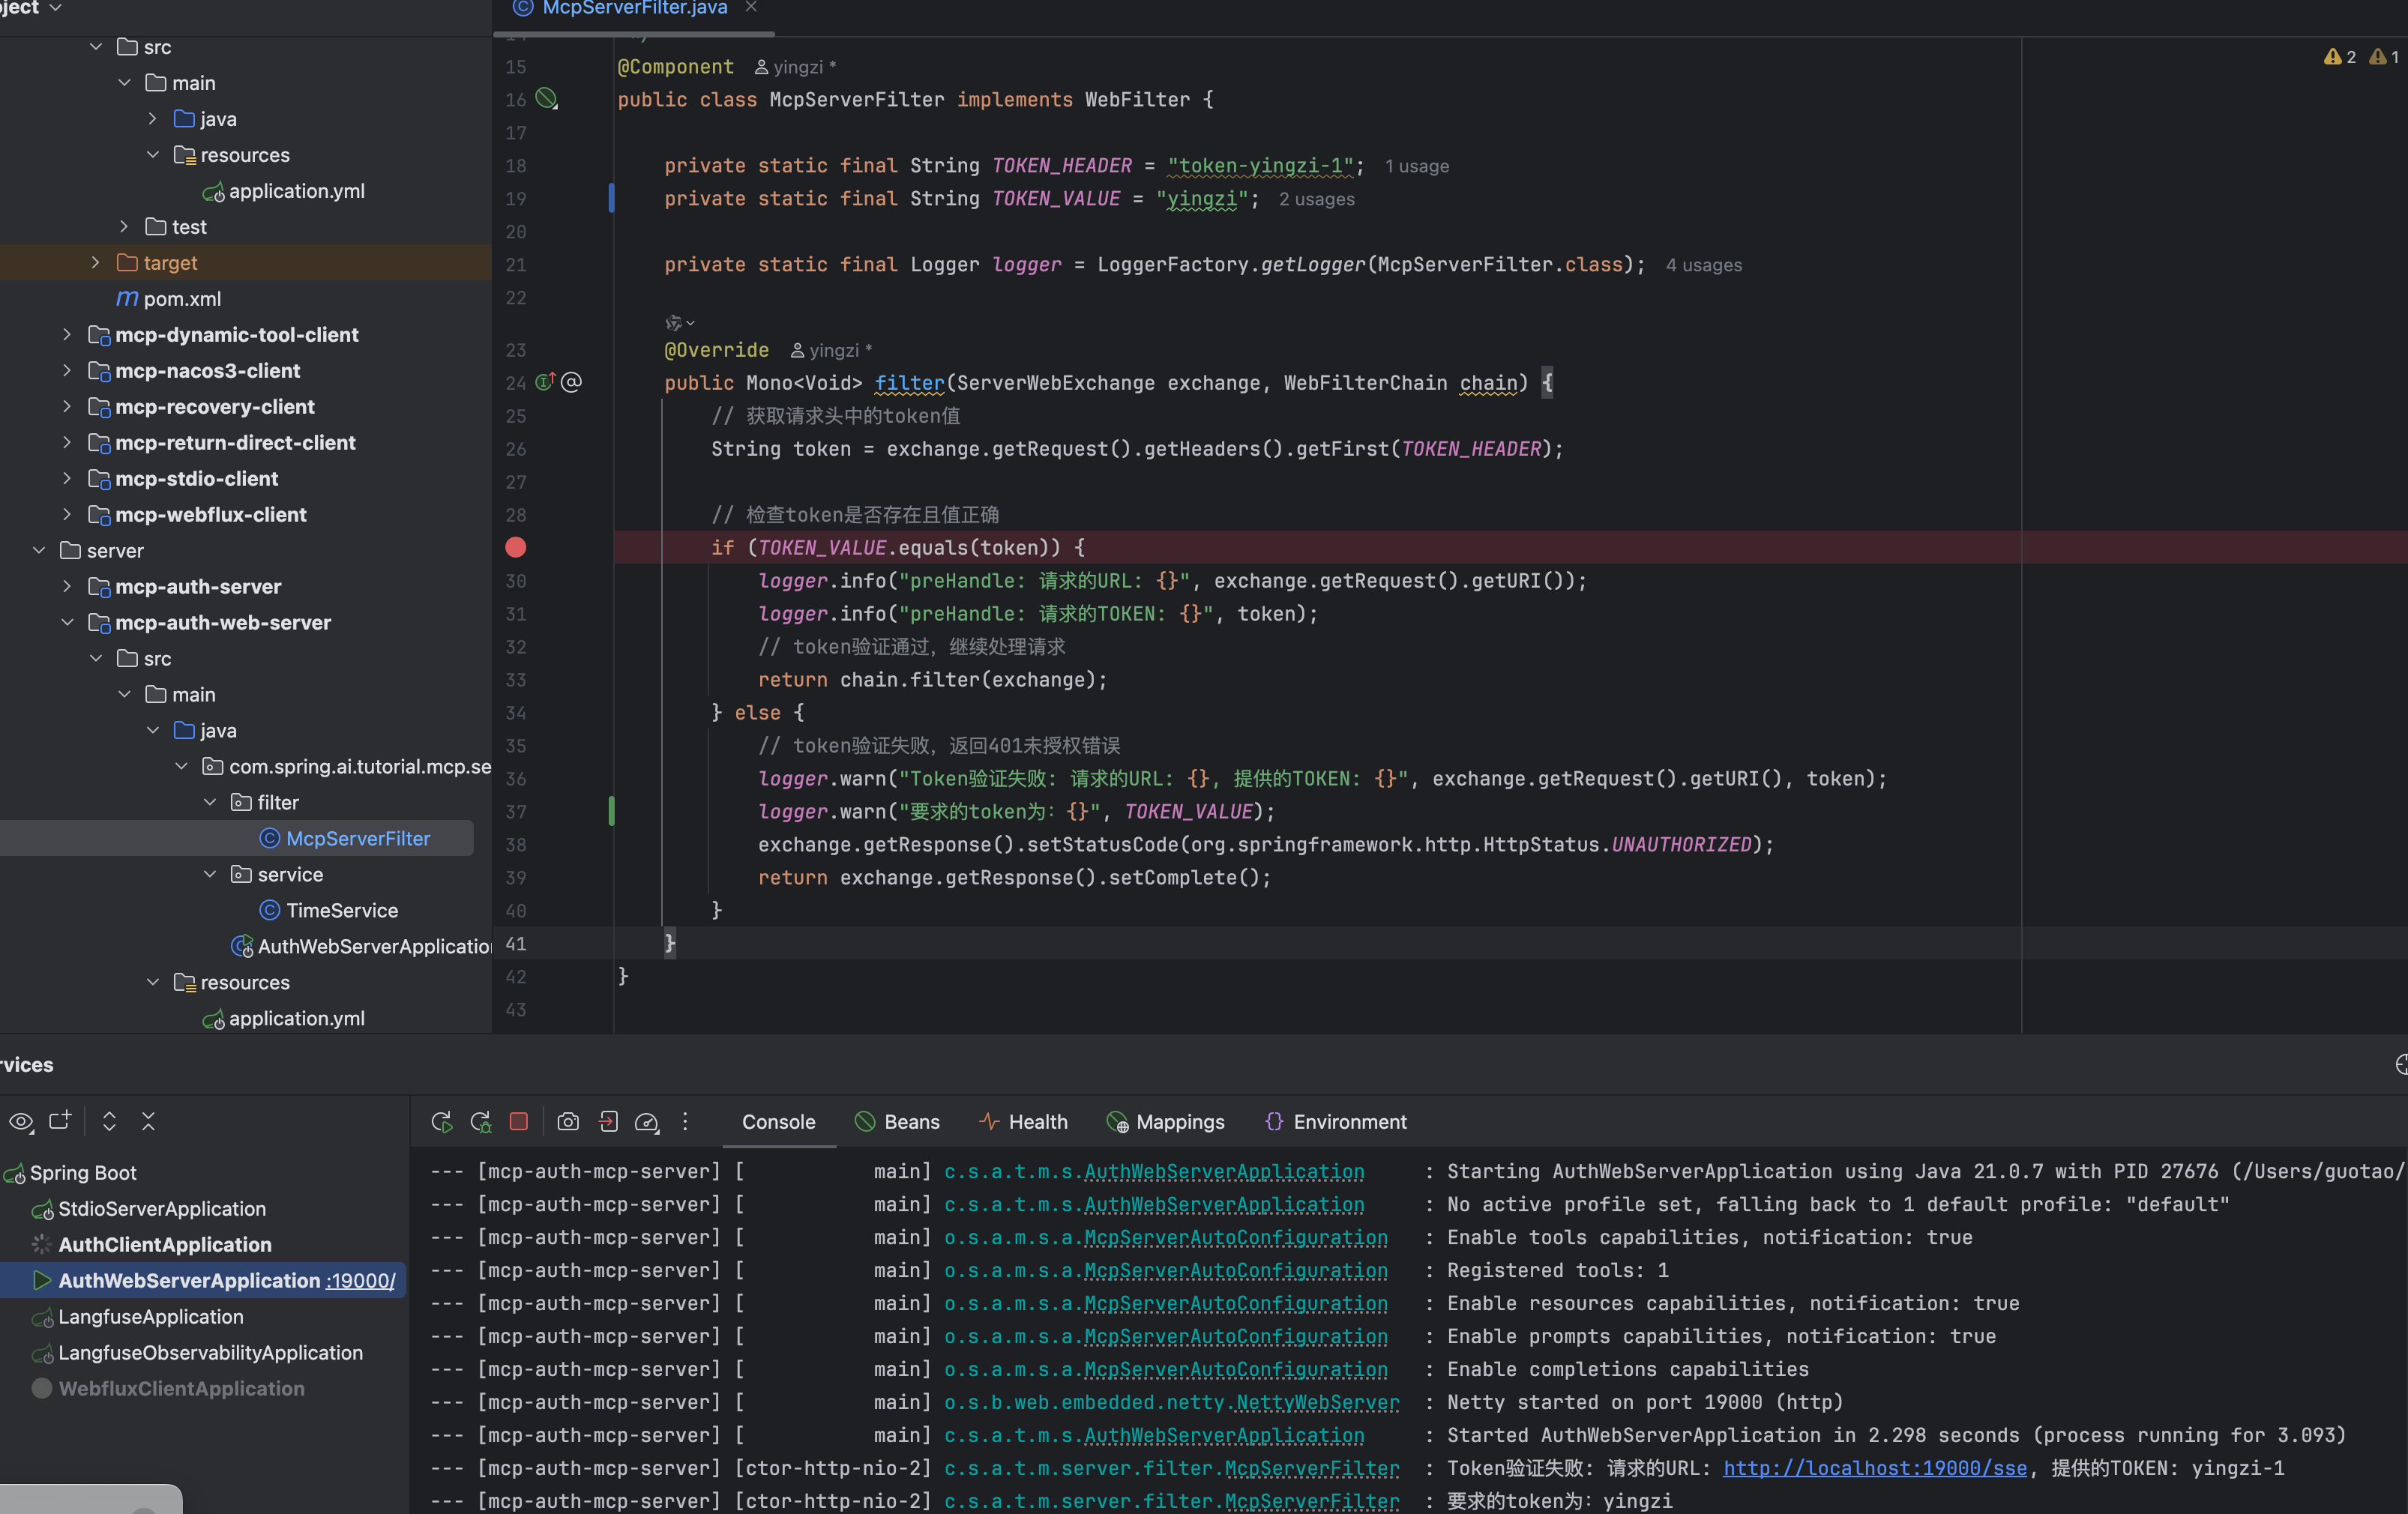Open TimeService class in project tree
Viewport: 2408px width, 1514px height.
(x=341, y=910)
